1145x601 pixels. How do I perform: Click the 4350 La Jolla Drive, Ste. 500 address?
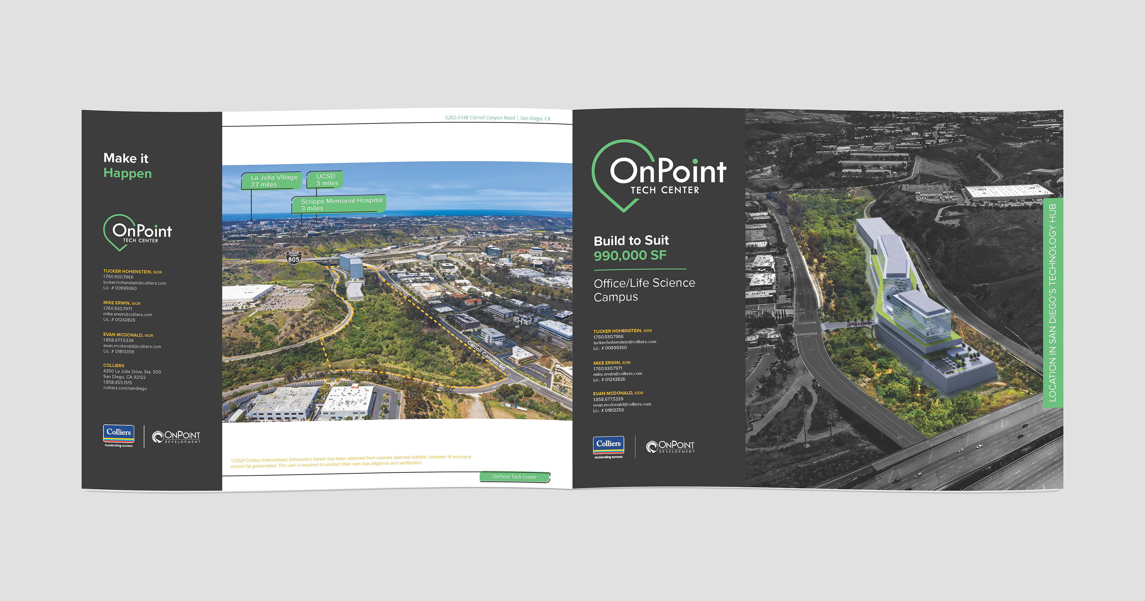pyautogui.click(x=132, y=371)
